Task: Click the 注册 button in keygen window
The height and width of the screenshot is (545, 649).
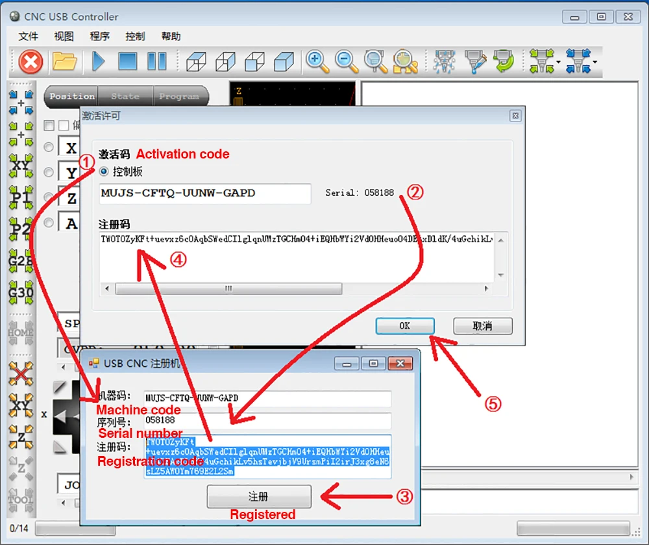Action: (259, 496)
